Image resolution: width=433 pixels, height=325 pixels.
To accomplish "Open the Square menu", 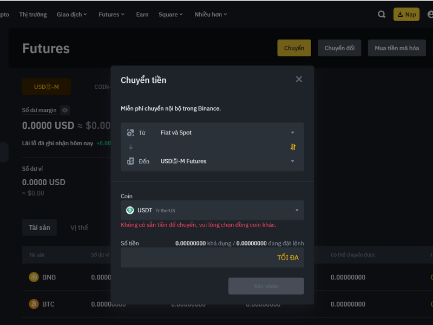I will coord(170,15).
